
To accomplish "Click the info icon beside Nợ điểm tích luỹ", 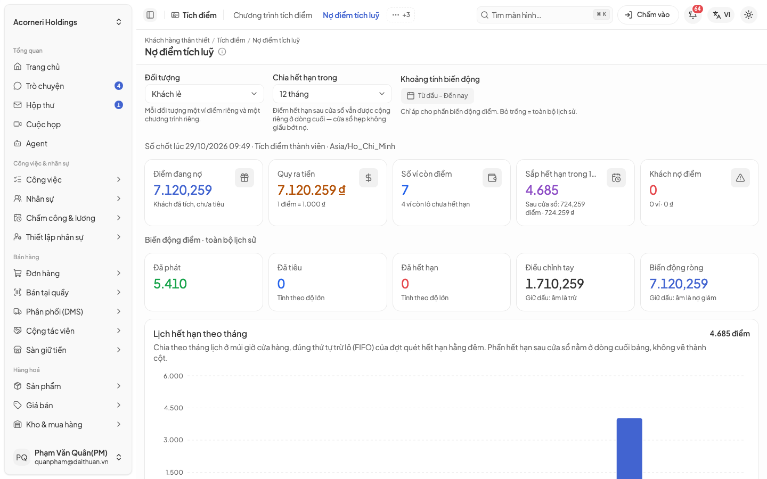I will point(222,52).
